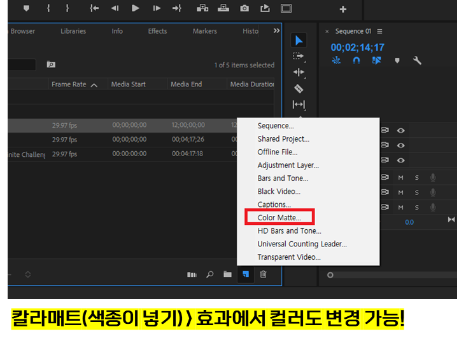The height and width of the screenshot is (341, 473).
Task: Choose Sequence... from New Item menu
Action: [276, 126]
